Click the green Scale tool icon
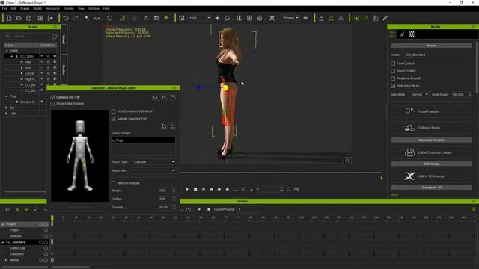This screenshot has height=269, width=479. click(122, 18)
